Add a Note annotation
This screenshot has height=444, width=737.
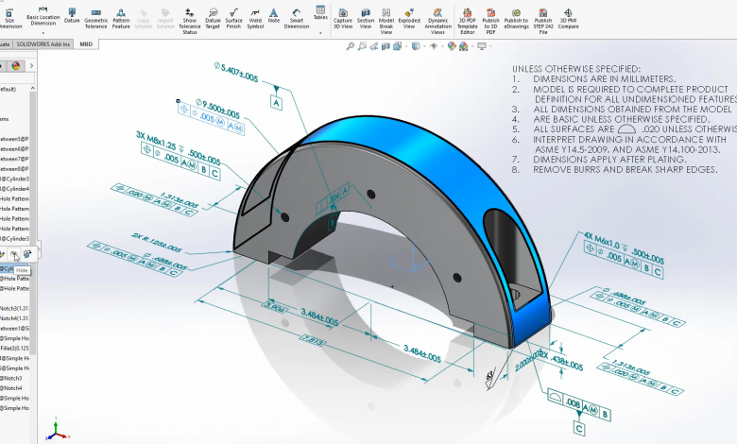point(274,15)
